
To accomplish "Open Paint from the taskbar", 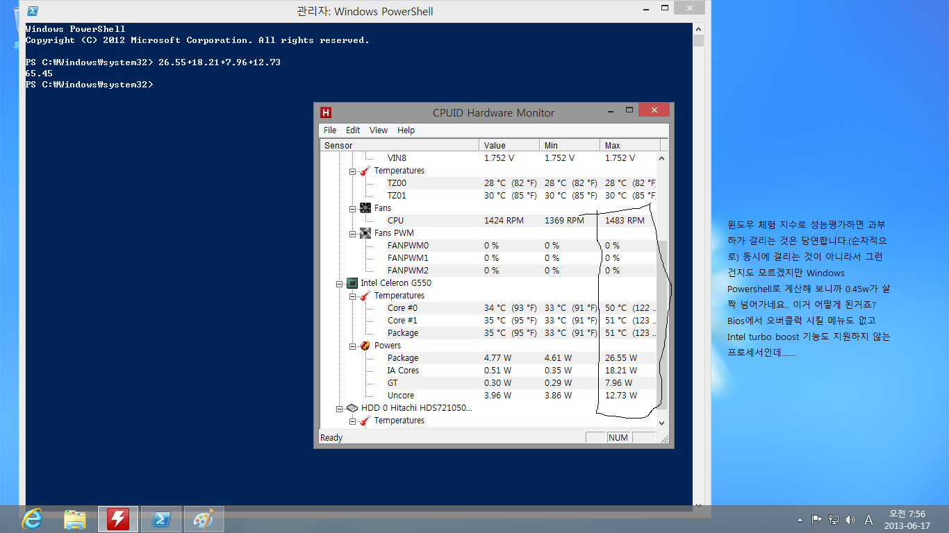I will click(x=204, y=518).
